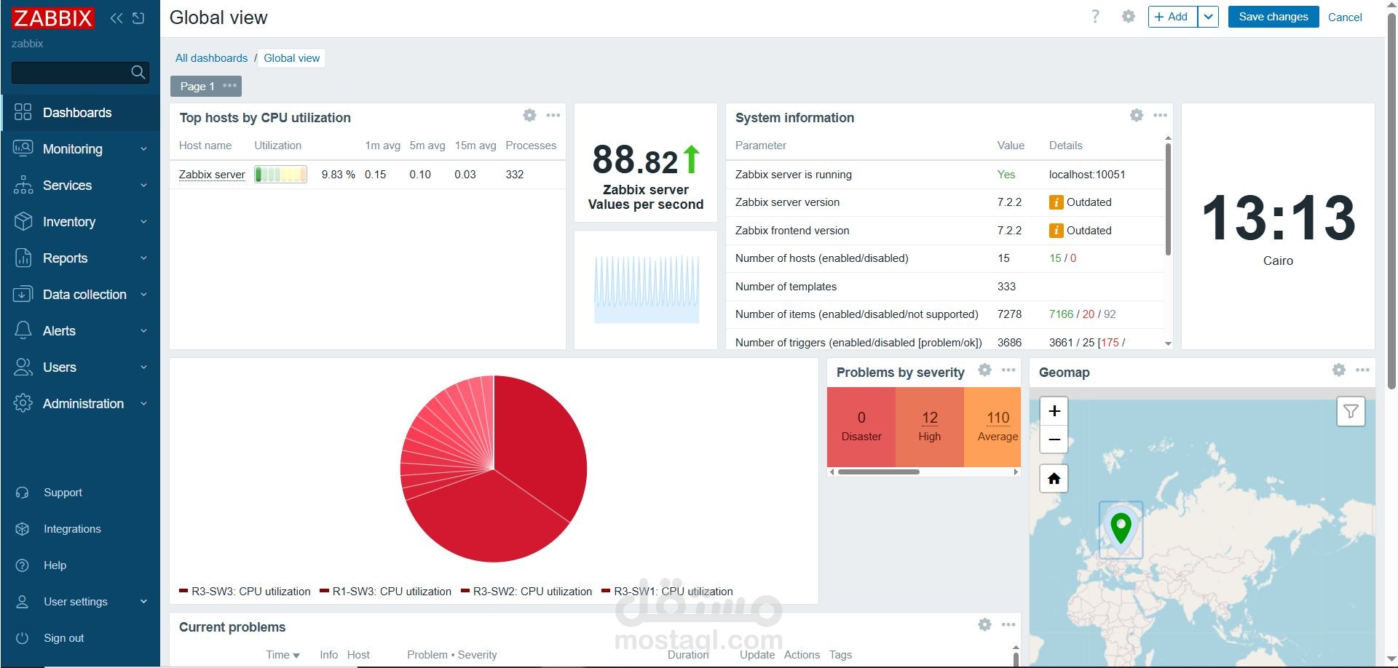Click the values per second mini graph
Viewport: 1398px width, 668px height.
(646, 289)
